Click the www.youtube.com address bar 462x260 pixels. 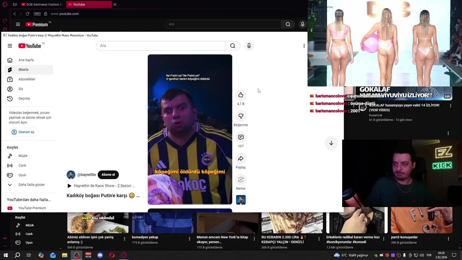tap(65, 14)
